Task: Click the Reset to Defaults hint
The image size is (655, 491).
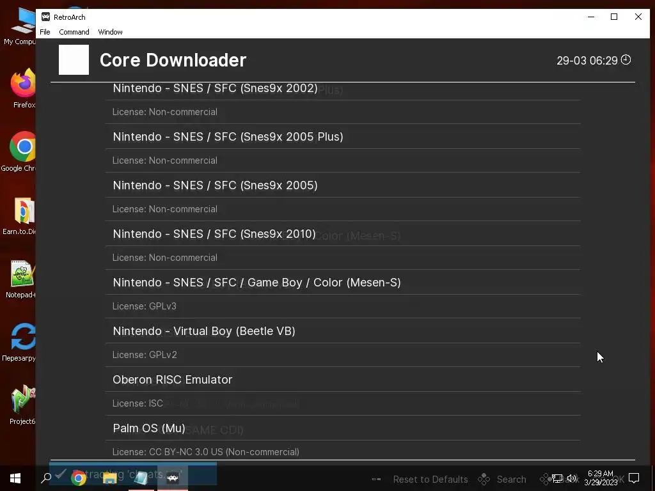Action: click(x=430, y=479)
